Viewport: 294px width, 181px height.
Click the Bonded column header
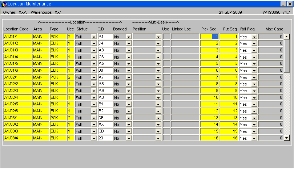pyautogui.click(x=120, y=29)
